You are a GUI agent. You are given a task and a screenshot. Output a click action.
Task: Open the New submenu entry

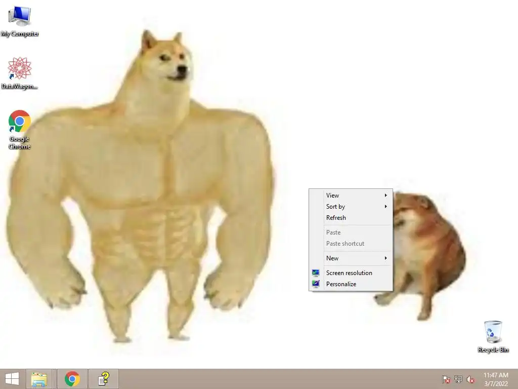pyautogui.click(x=351, y=258)
